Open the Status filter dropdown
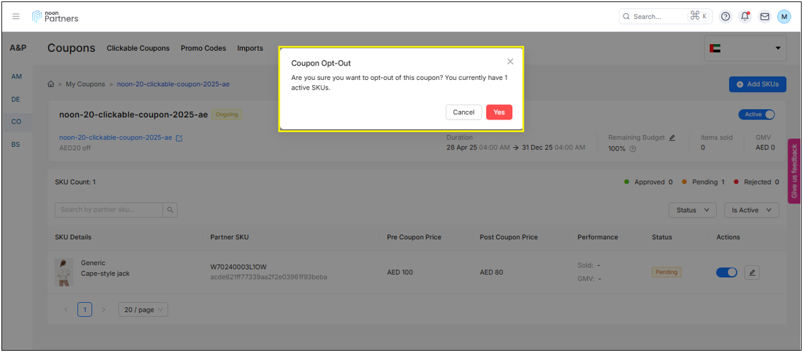Viewport: 803px width, 352px height. point(692,210)
